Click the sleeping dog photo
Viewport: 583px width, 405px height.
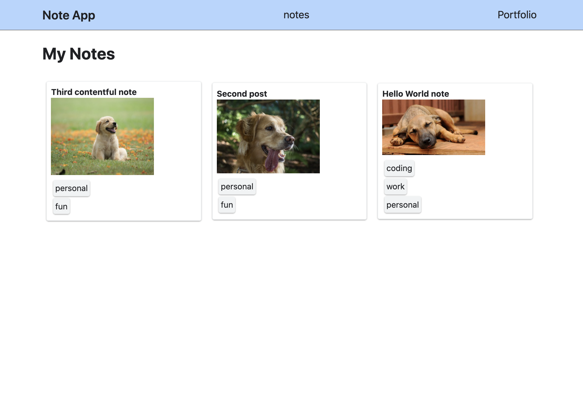[x=433, y=127]
